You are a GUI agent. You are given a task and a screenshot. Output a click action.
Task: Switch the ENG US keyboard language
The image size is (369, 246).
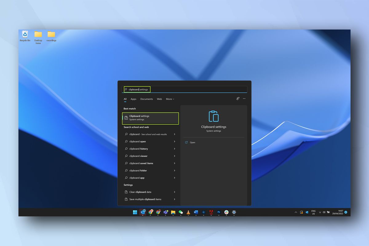coord(313,212)
